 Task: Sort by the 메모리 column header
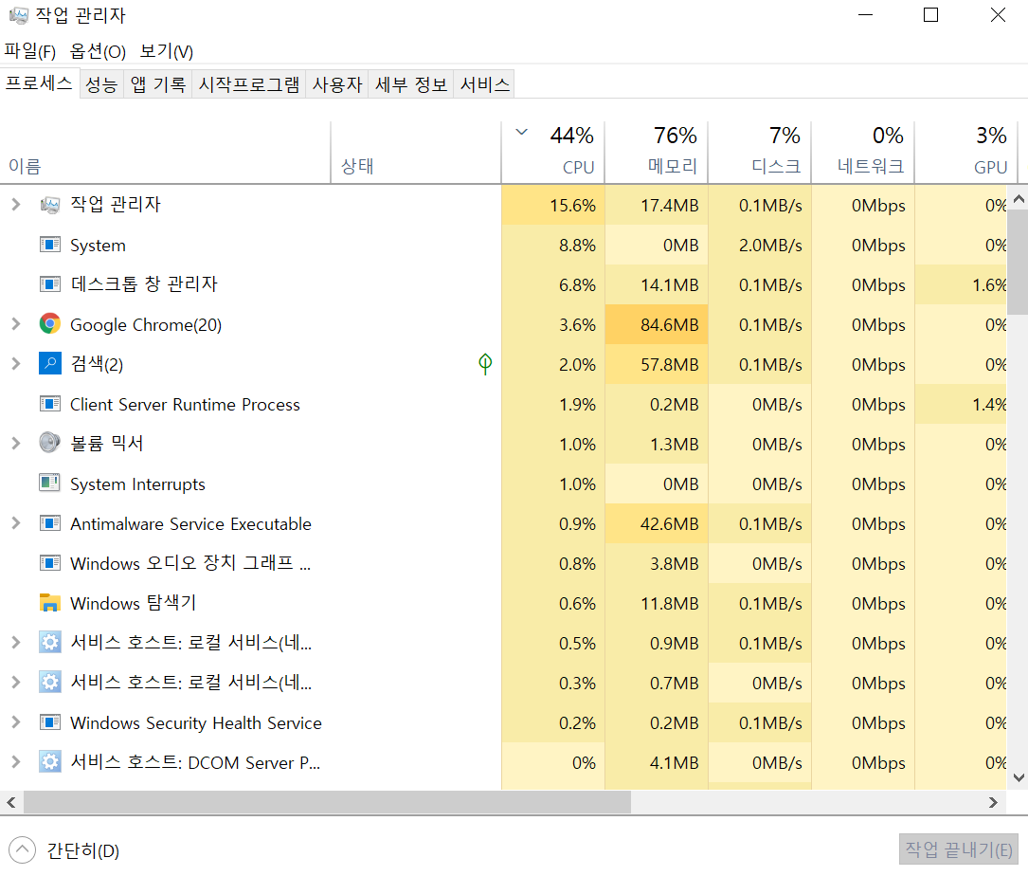point(657,153)
